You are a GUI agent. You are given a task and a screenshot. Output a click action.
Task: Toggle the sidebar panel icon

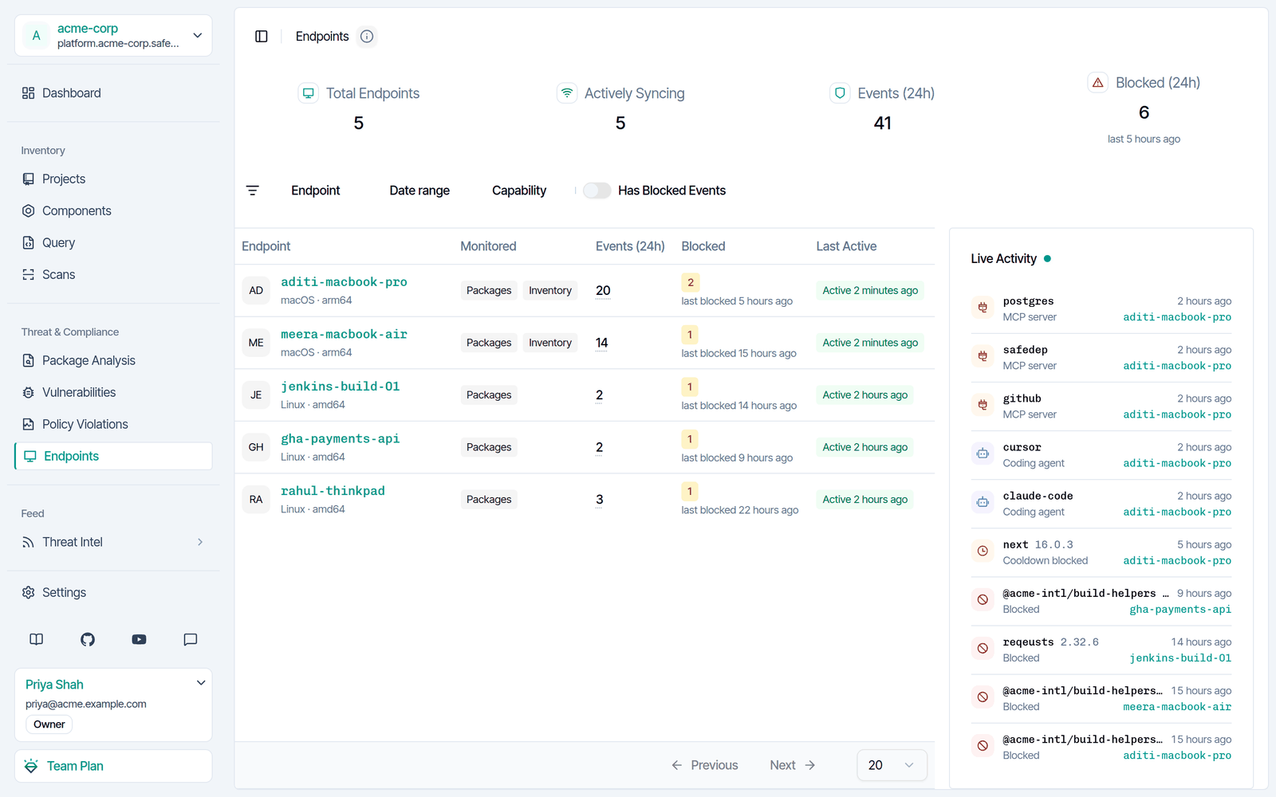pyautogui.click(x=262, y=37)
